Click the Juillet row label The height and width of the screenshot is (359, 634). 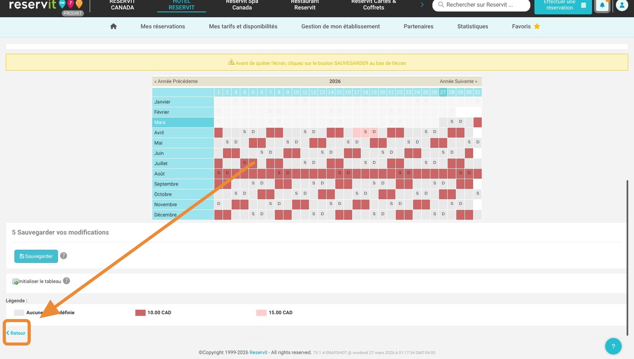183,163
